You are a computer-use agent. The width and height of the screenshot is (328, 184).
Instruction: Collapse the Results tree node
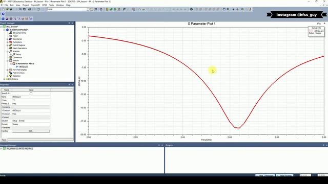click(8, 60)
